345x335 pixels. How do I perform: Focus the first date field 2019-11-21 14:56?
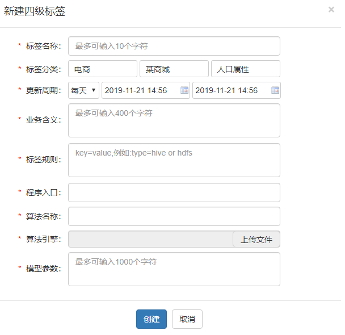pos(146,90)
